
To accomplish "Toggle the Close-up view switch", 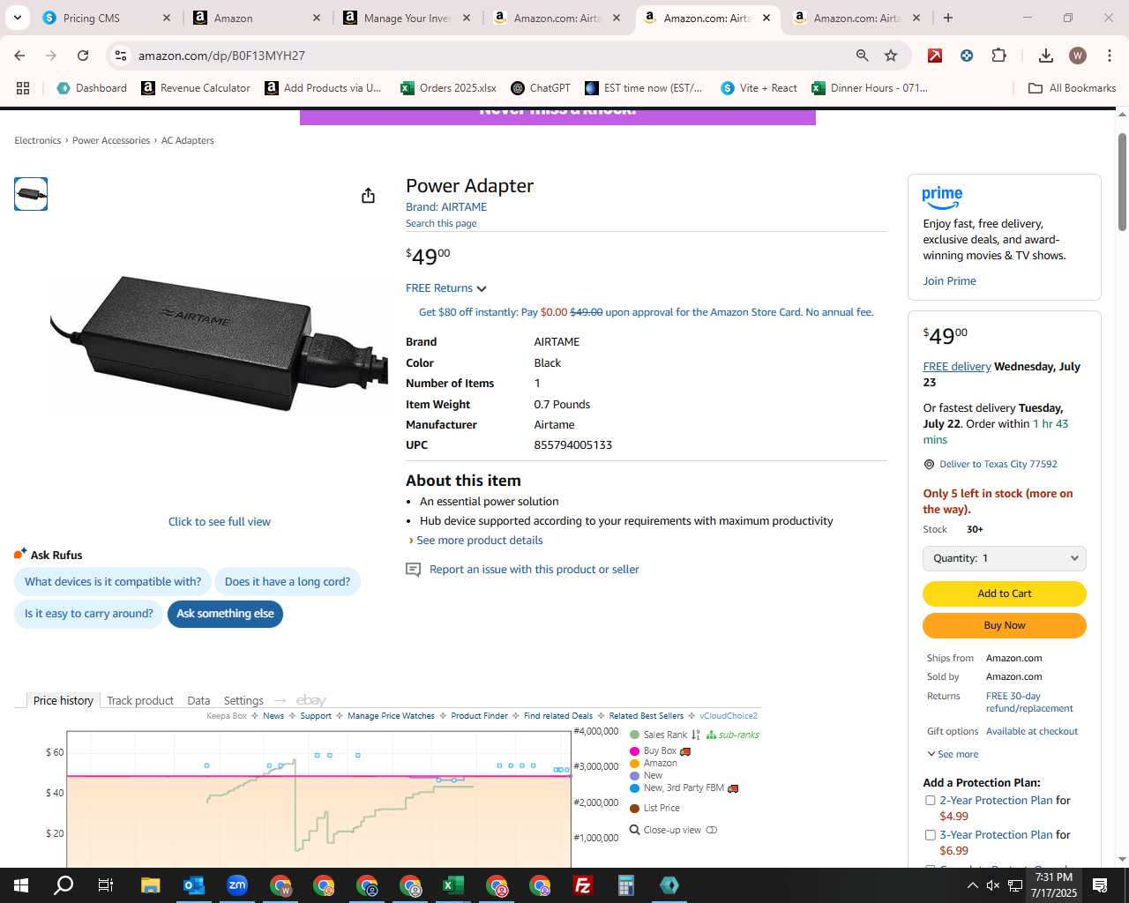I will (x=712, y=830).
